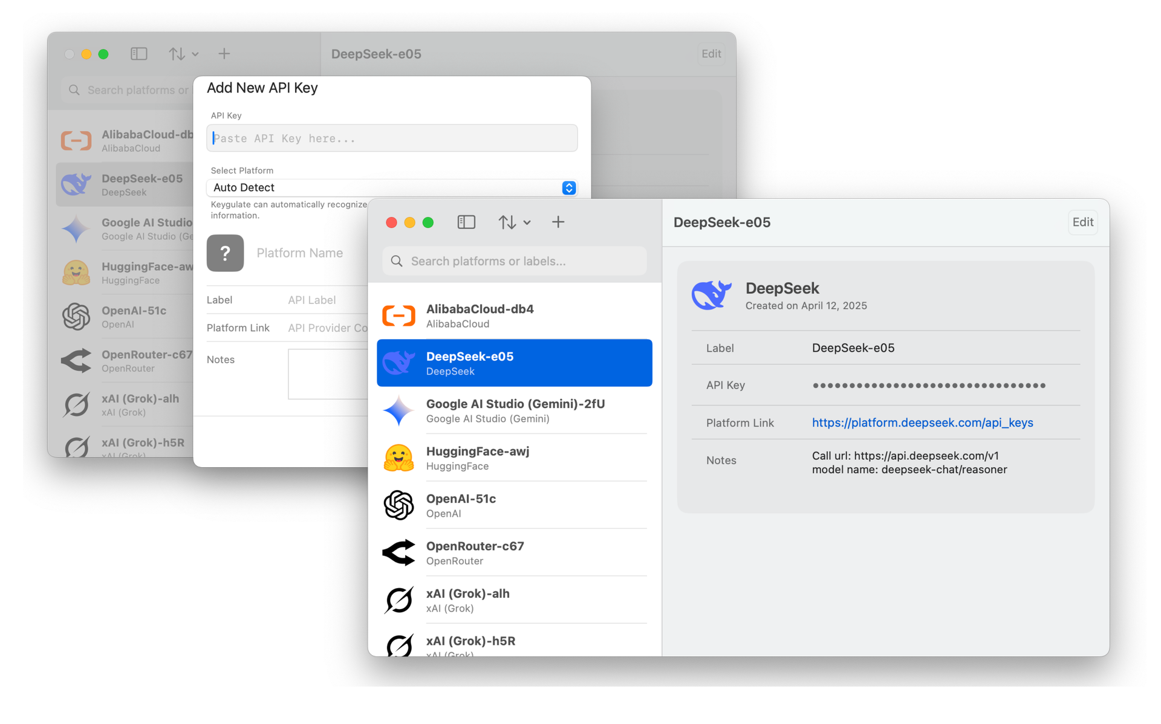Click the Platform Link field in dialog
1161x724 pixels.
point(327,328)
